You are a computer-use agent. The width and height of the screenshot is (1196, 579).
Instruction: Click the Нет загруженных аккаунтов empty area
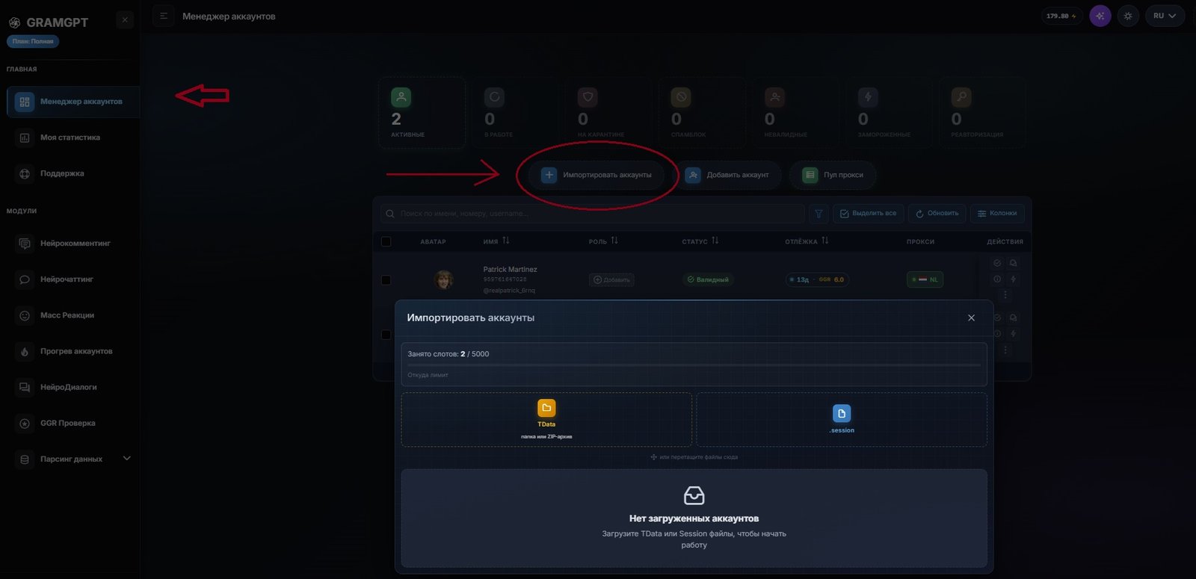[x=694, y=518]
